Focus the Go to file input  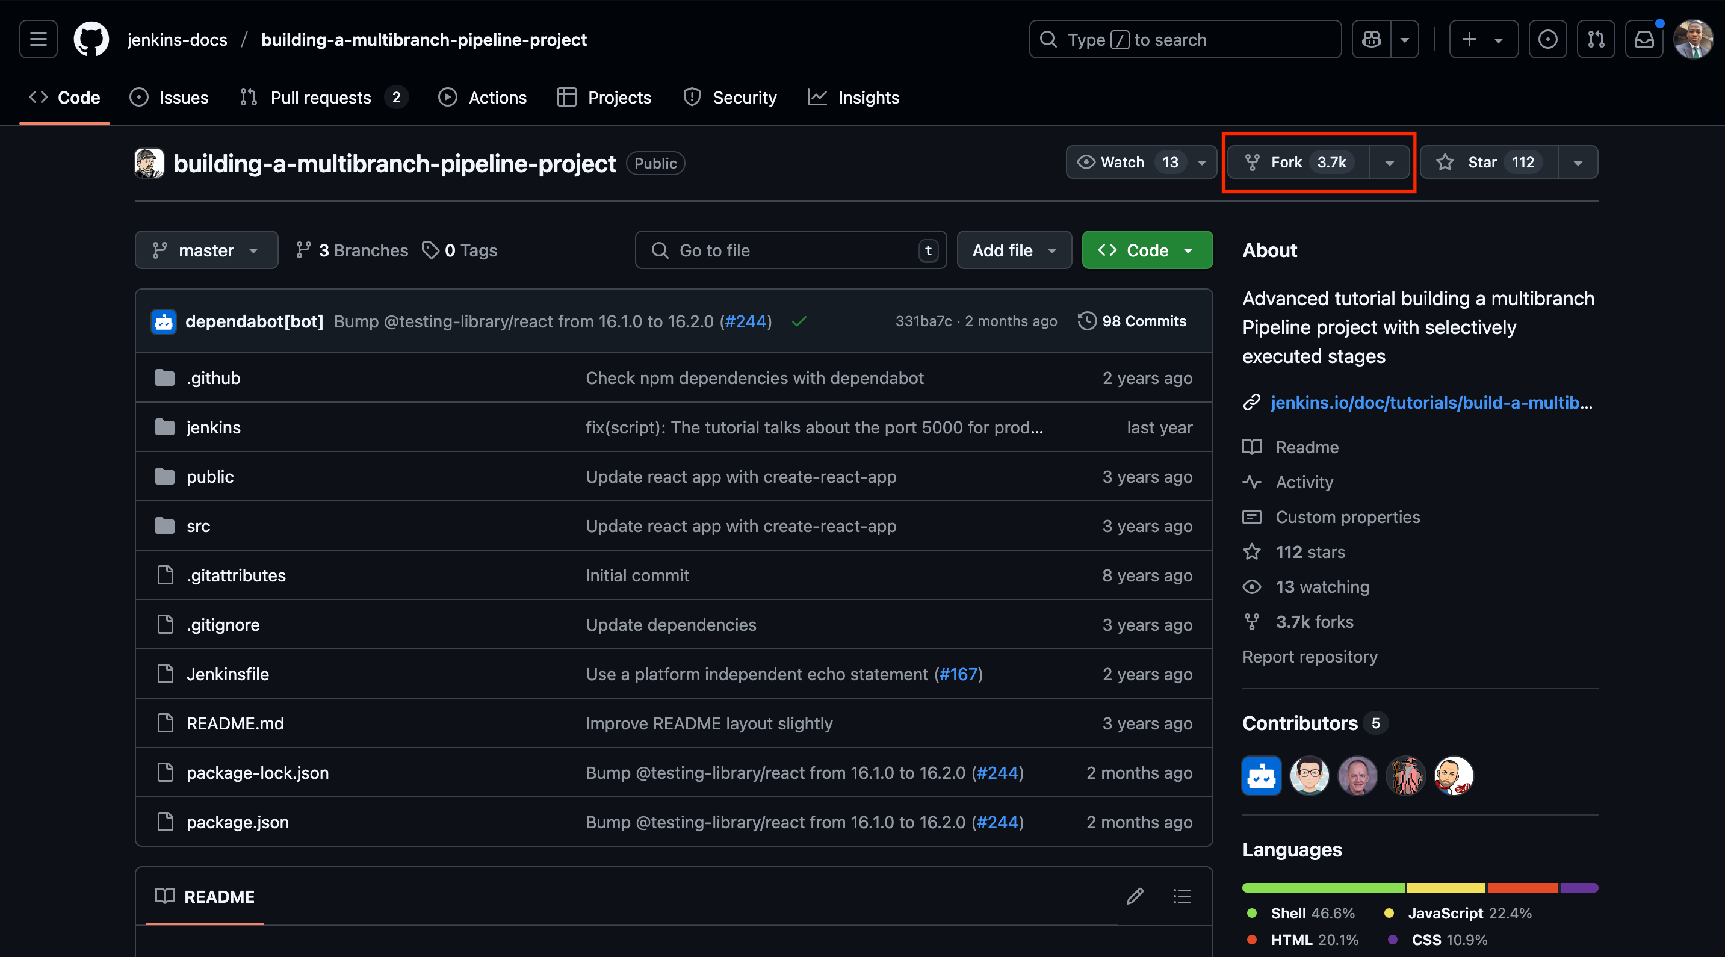pos(791,250)
